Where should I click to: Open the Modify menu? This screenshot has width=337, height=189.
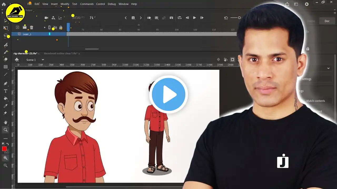coord(65,4)
